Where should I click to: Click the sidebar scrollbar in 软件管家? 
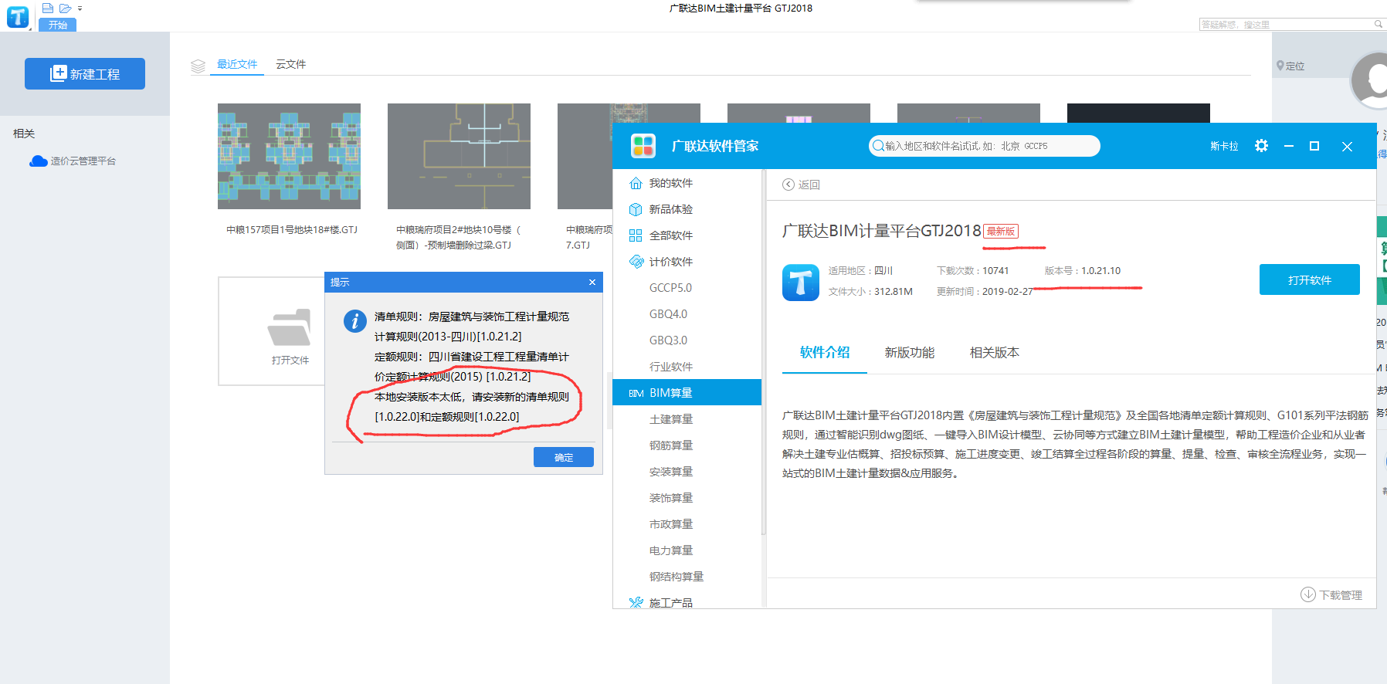coord(763,354)
